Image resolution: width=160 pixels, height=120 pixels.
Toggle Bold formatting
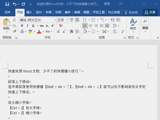coord(22,26)
